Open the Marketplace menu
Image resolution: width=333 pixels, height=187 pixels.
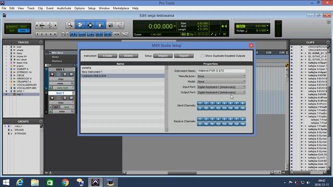pos(121,8)
